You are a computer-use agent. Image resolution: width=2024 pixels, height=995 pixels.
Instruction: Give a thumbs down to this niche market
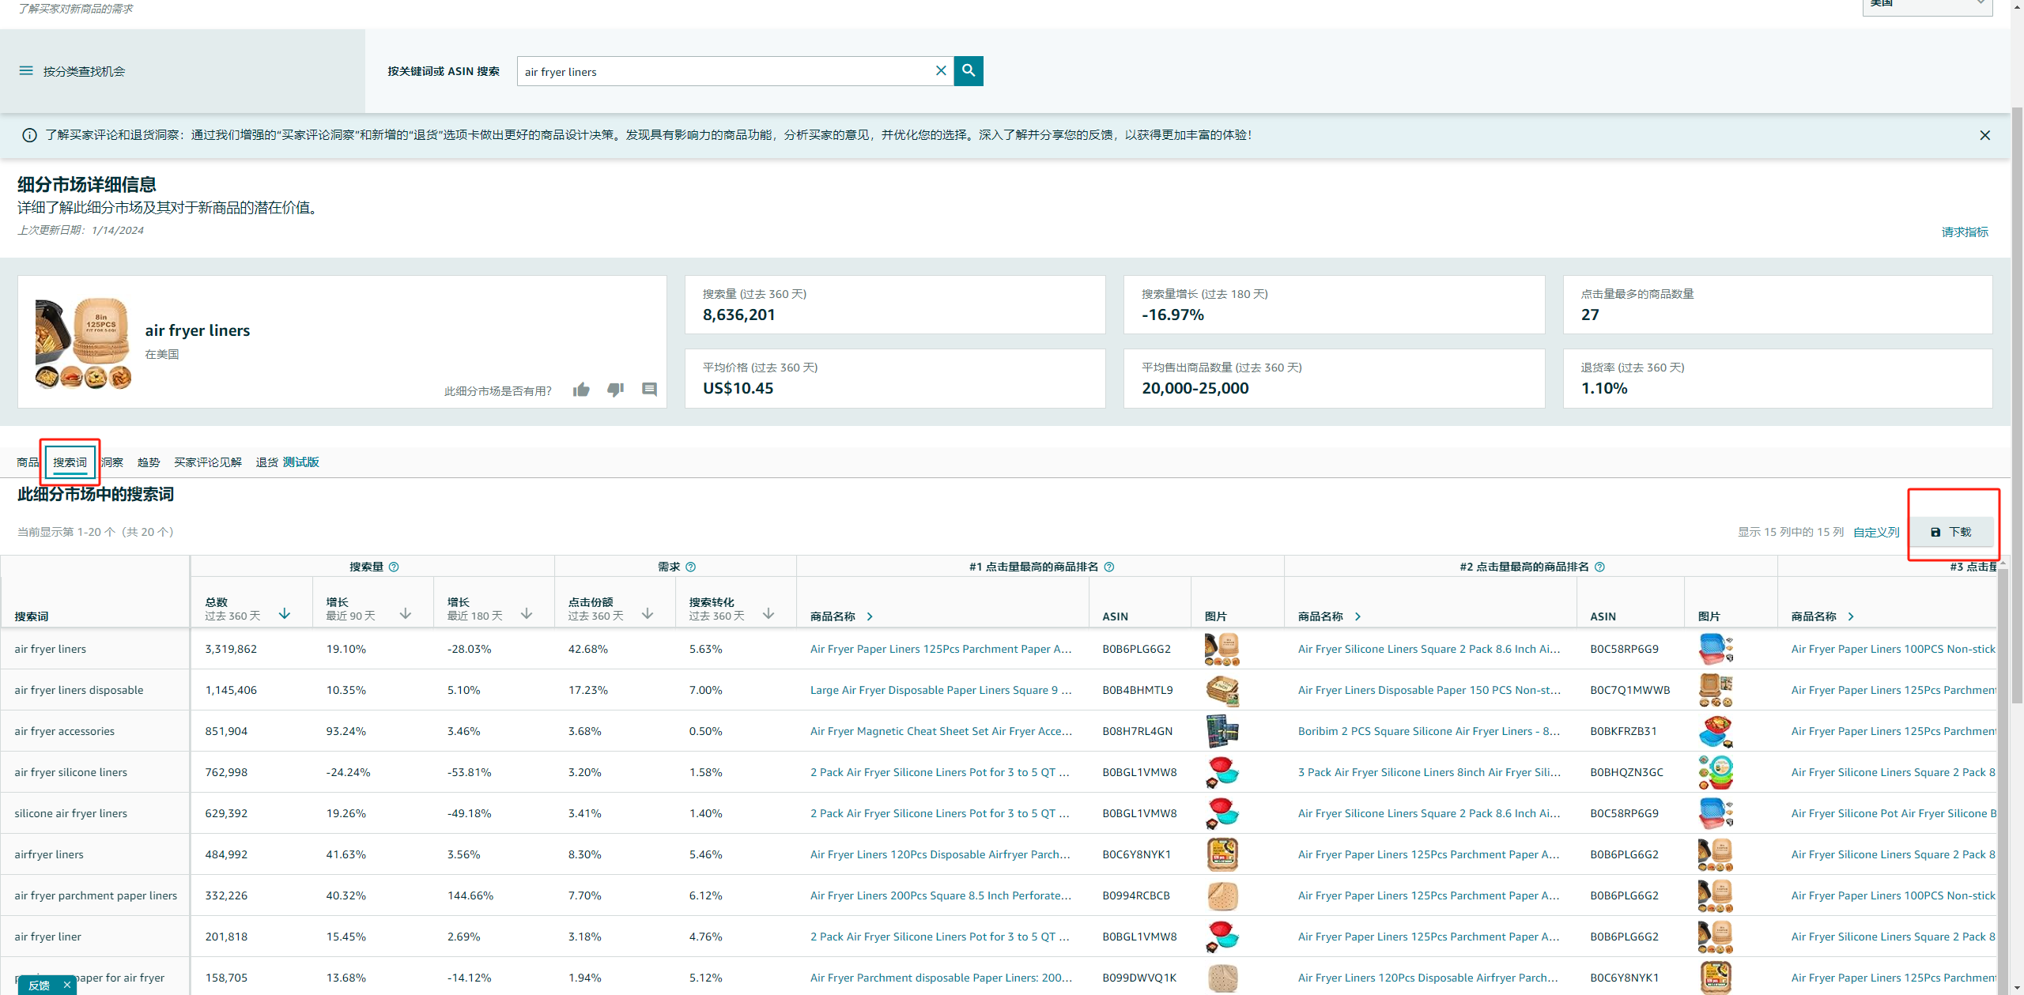point(616,390)
